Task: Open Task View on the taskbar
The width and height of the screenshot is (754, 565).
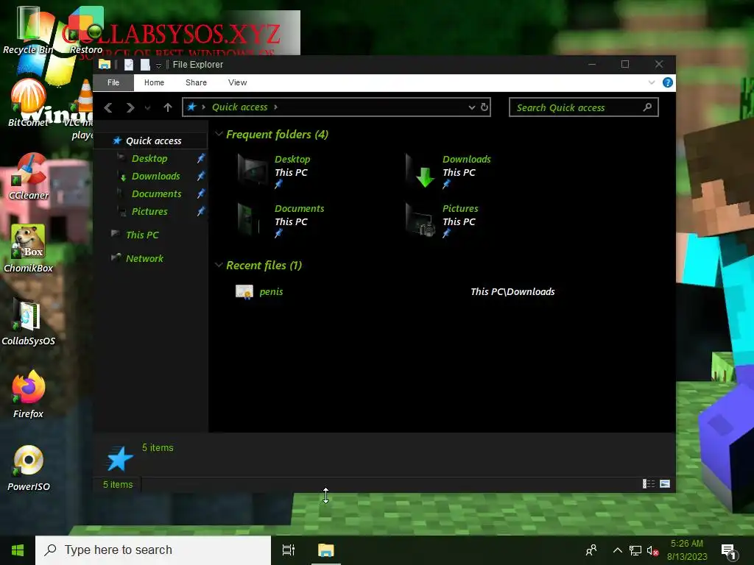Action: pos(289,550)
